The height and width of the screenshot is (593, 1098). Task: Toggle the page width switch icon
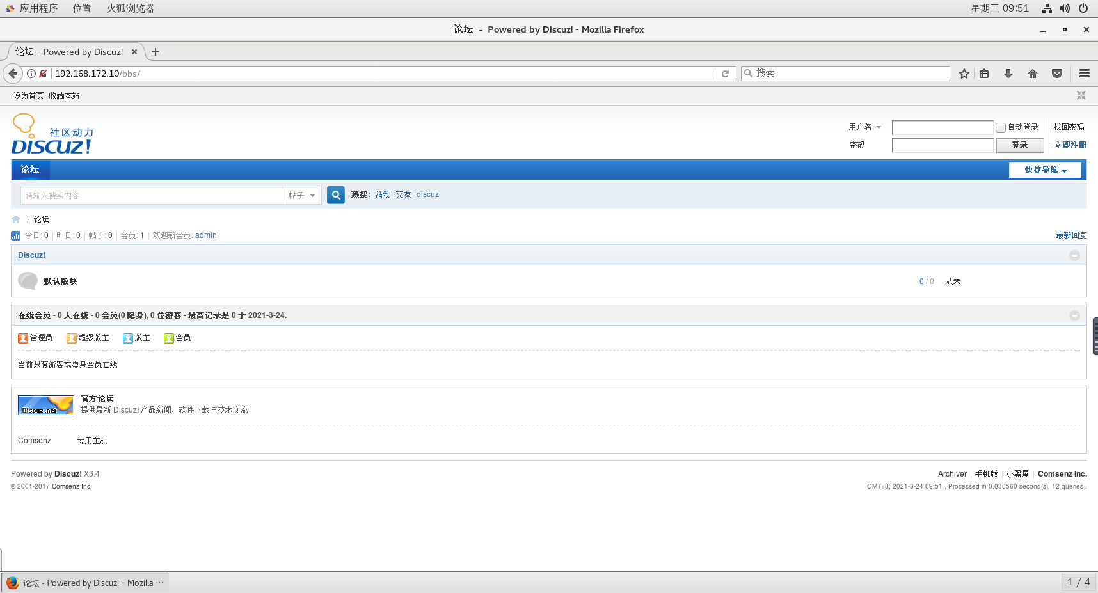click(1081, 95)
